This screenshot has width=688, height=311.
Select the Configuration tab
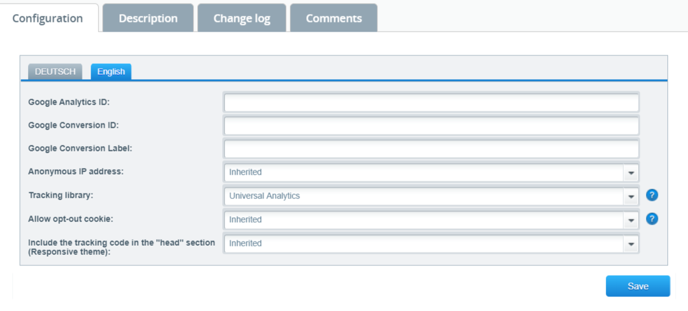[47, 18]
